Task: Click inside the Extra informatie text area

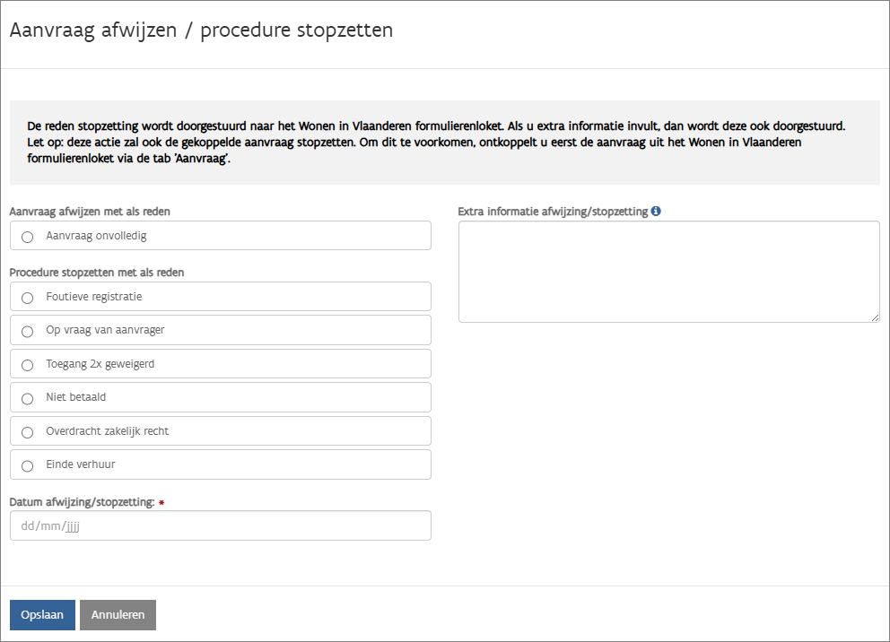Action: (x=668, y=271)
